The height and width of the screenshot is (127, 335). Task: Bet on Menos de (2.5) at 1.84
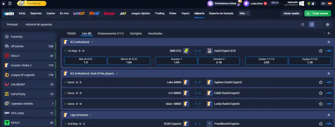129,61
